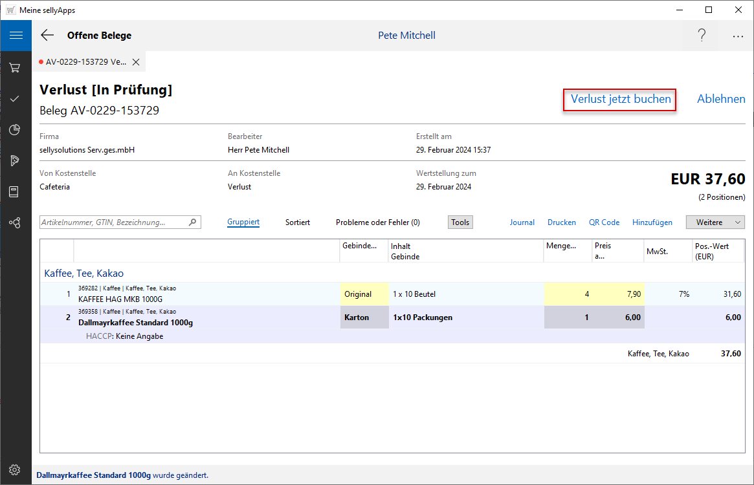Screen dimensions: 754x485
Task: Open the three-dot more options menu
Action: pos(738,36)
